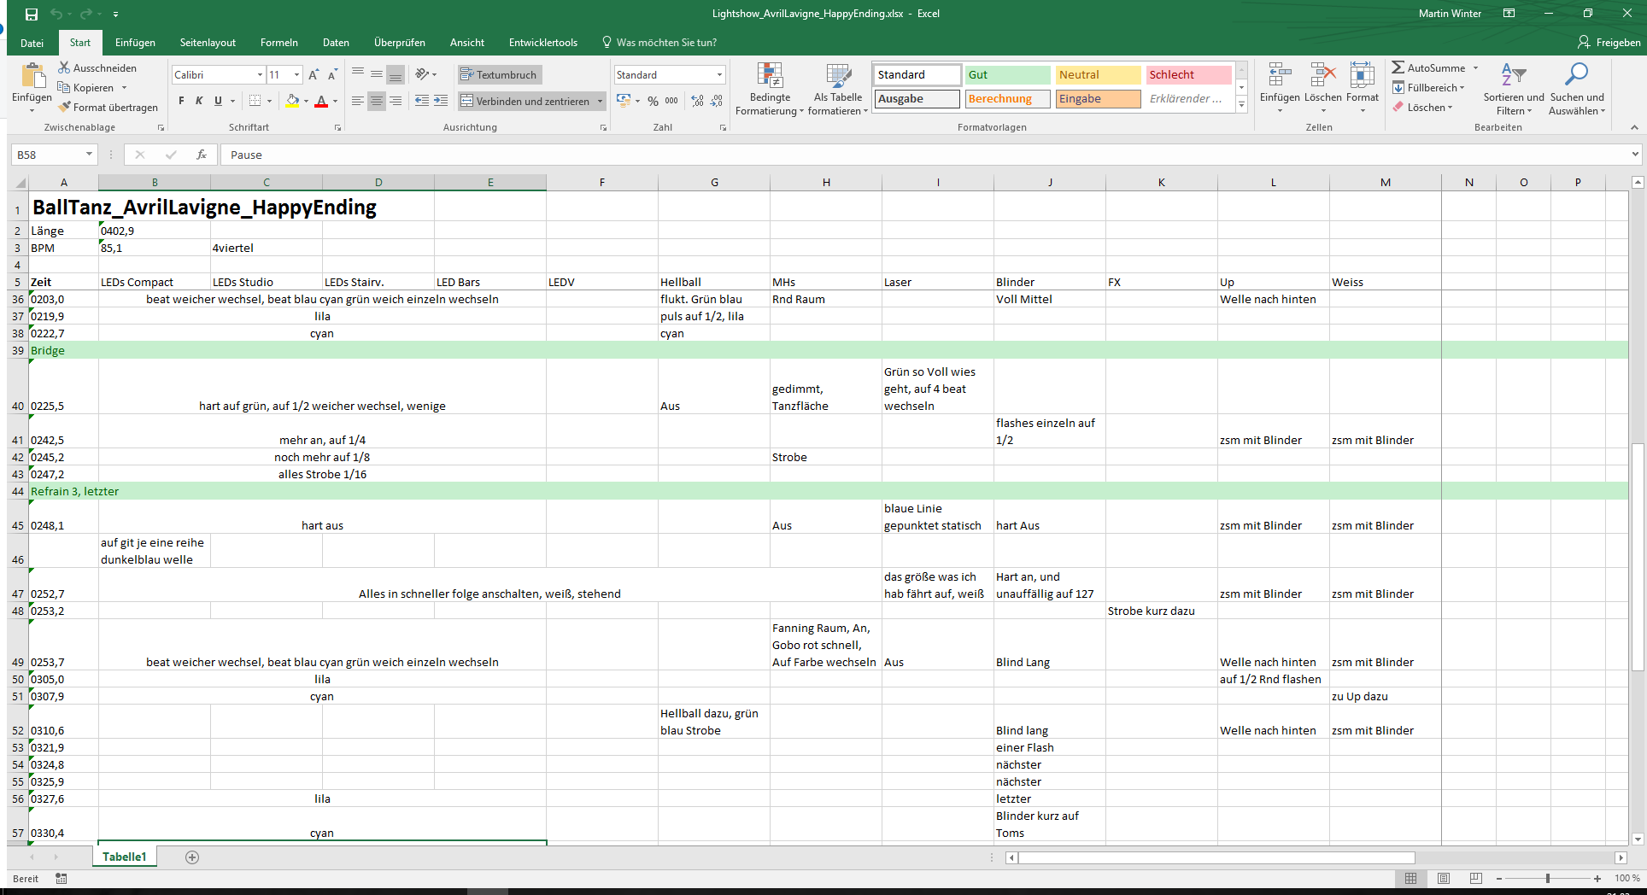Toggle italic formatting

pos(199,101)
